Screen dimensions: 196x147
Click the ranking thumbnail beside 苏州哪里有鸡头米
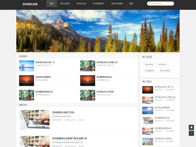click(148, 121)
